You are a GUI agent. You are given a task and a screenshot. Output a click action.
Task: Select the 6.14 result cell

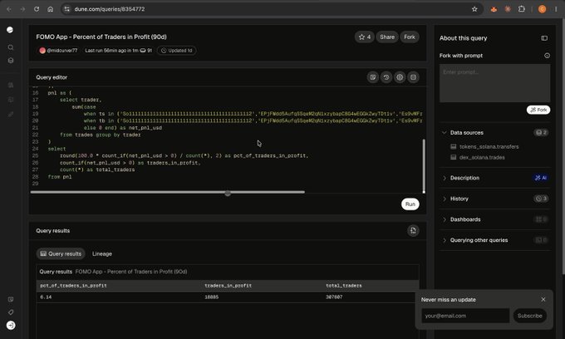tap(46, 297)
